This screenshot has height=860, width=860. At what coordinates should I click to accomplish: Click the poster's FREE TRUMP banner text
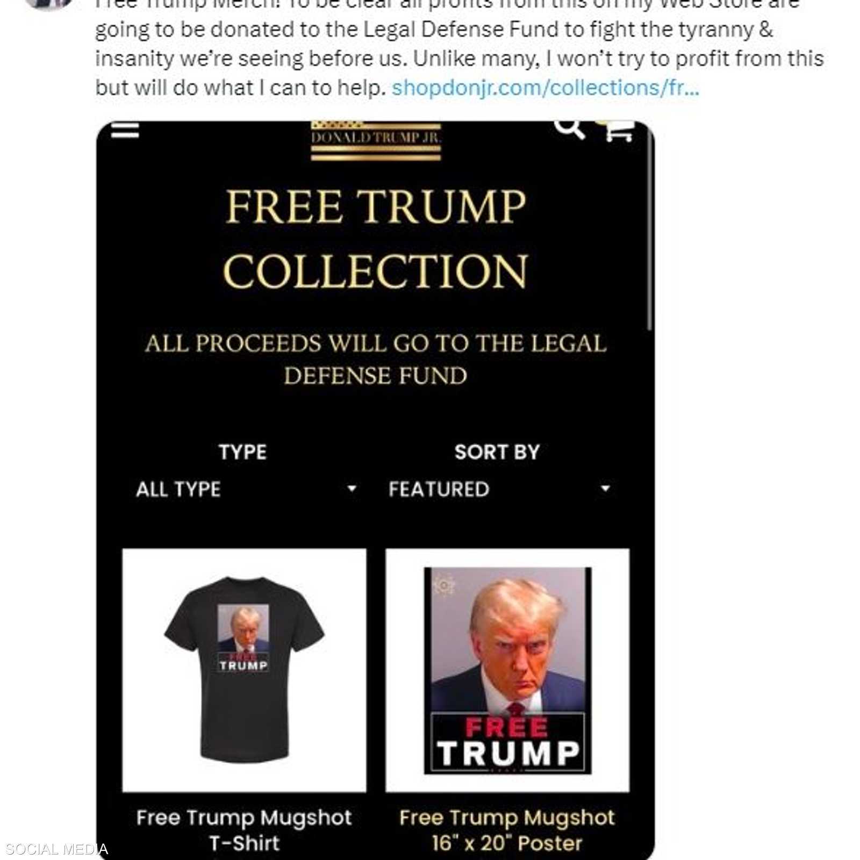508,742
